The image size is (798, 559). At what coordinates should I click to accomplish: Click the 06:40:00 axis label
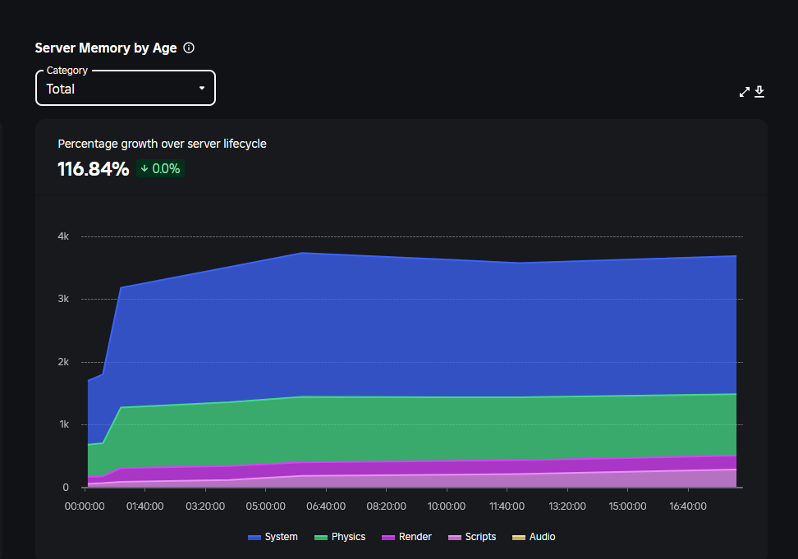326,506
